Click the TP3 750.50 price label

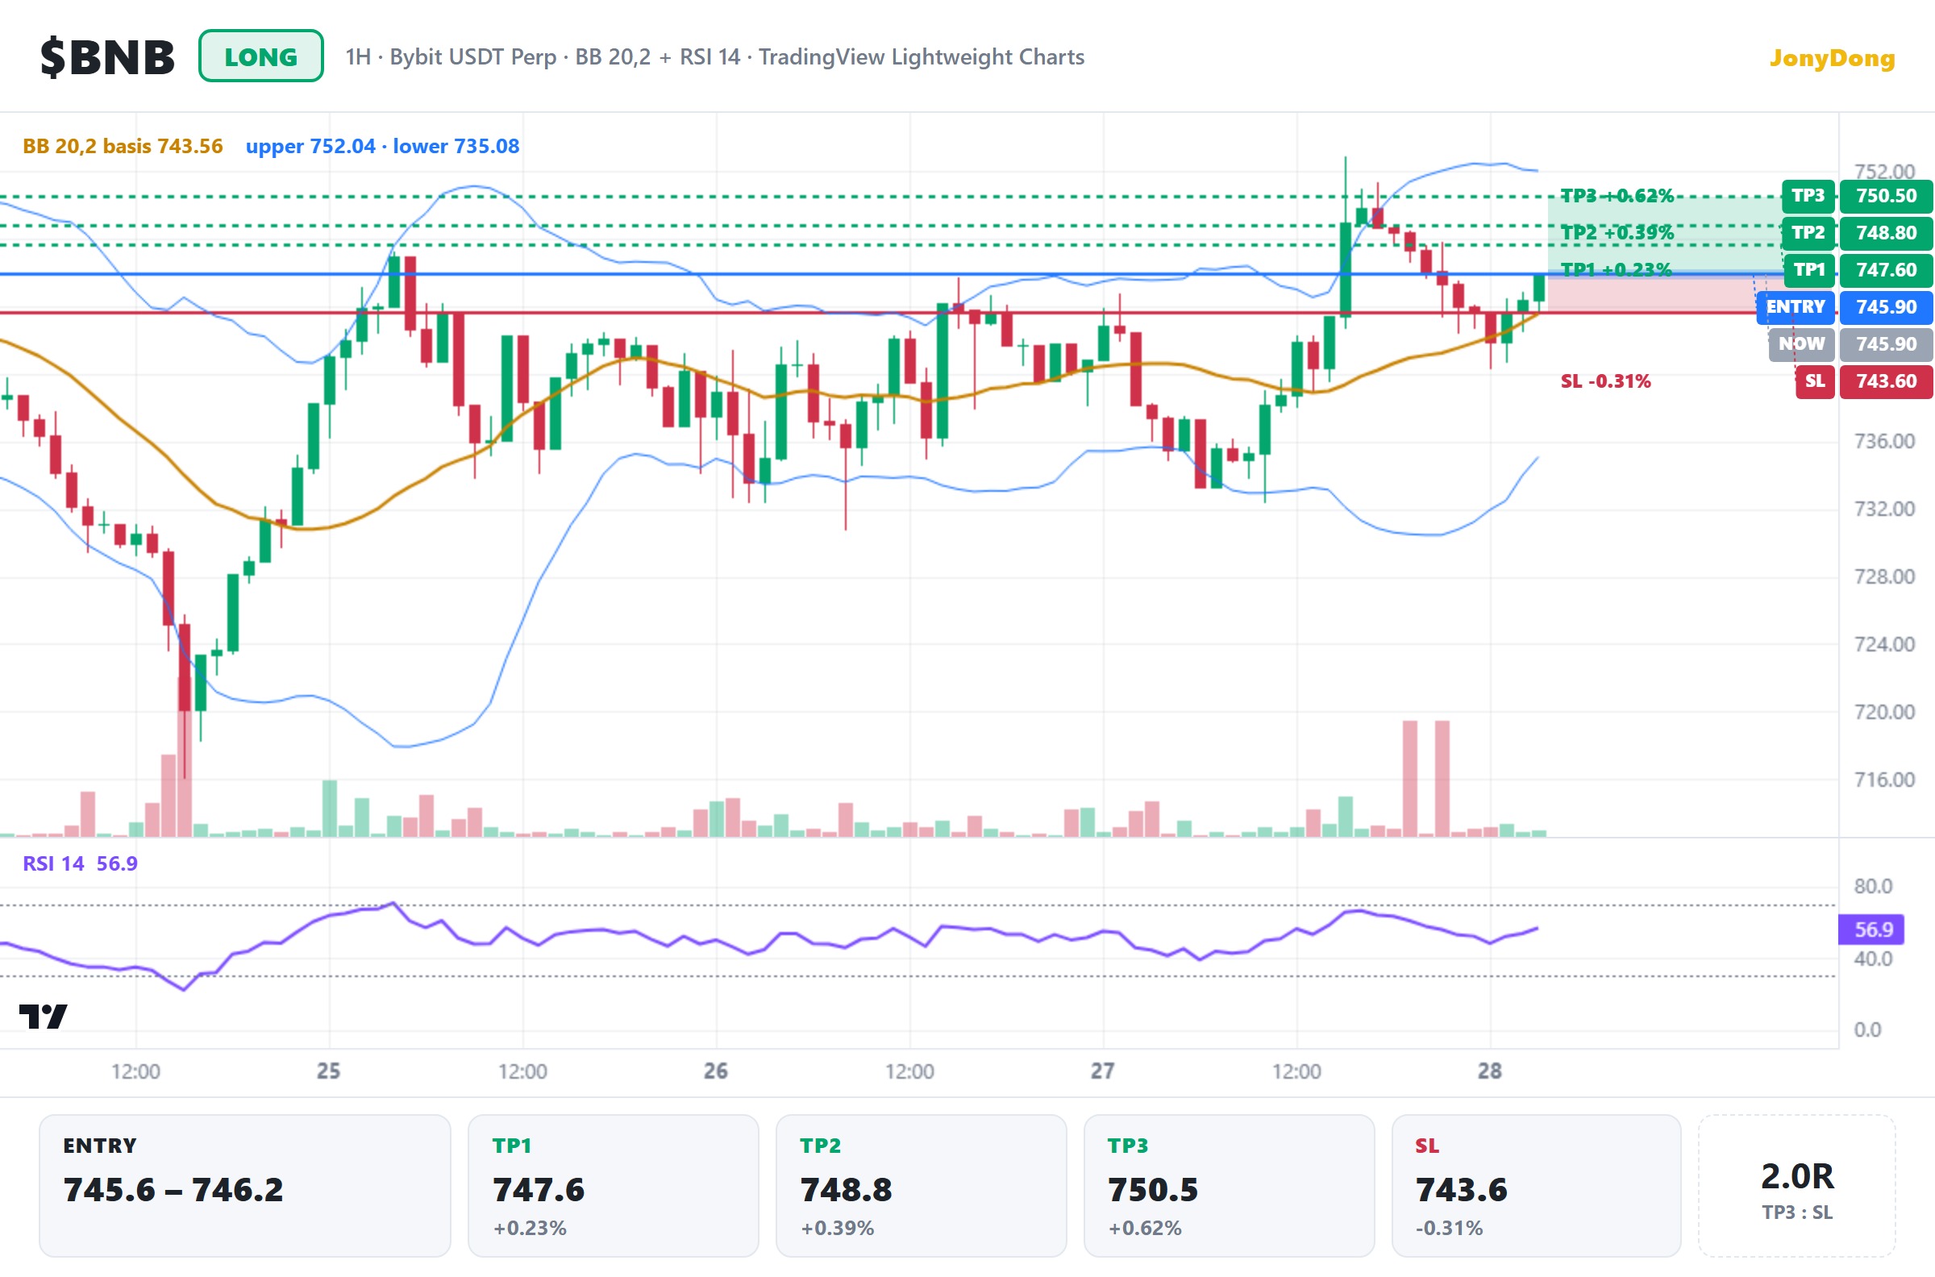(1857, 195)
